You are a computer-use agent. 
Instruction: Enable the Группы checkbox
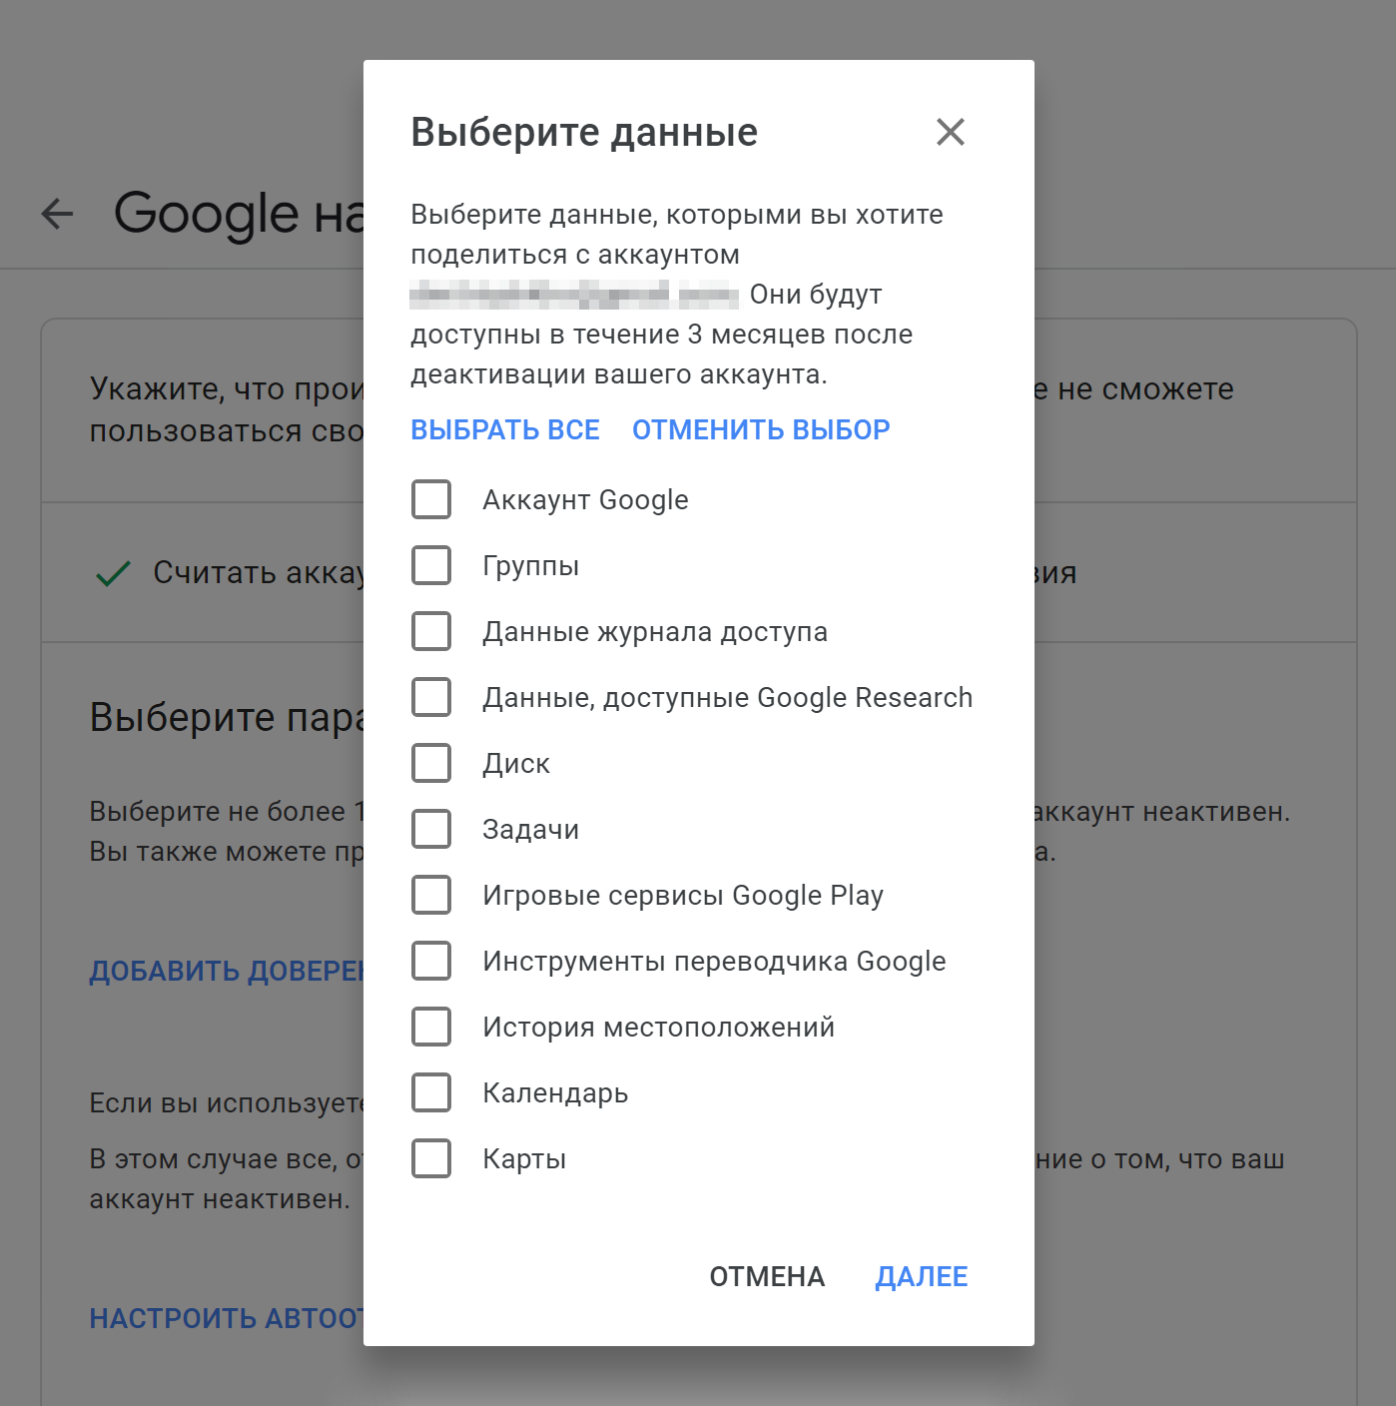point(431,565)
